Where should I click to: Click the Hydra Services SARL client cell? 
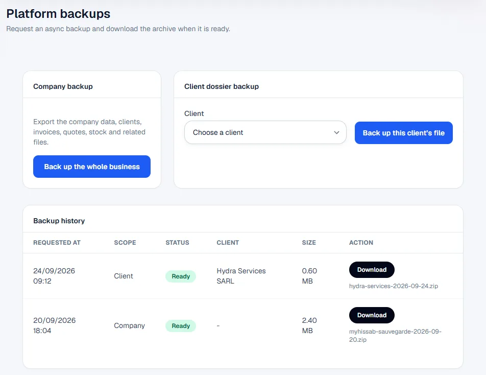[x=241, y=276]
